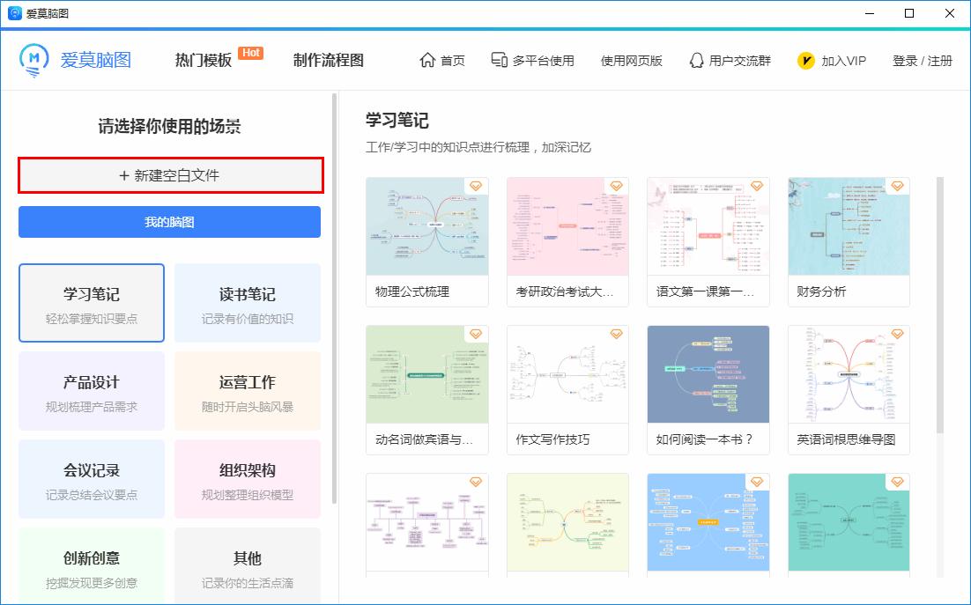Click the app icon in the title bar
971x605 pixels.
click(x=14, y=13)
